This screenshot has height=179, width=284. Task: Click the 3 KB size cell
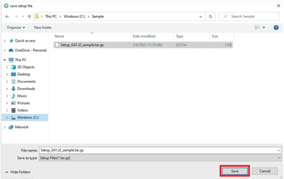pyautogui.click(x=228, y=45)
